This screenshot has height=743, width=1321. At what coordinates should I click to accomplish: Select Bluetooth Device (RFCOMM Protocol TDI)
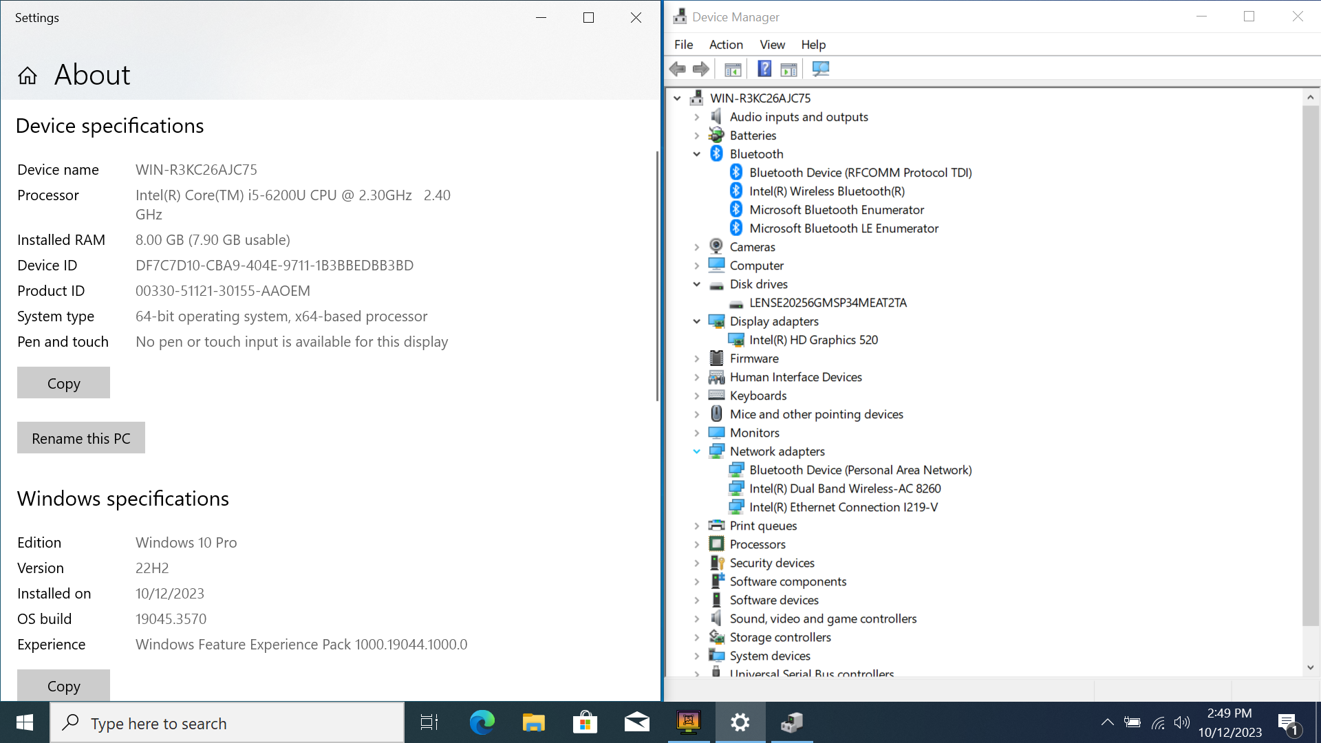pos(861,173)
